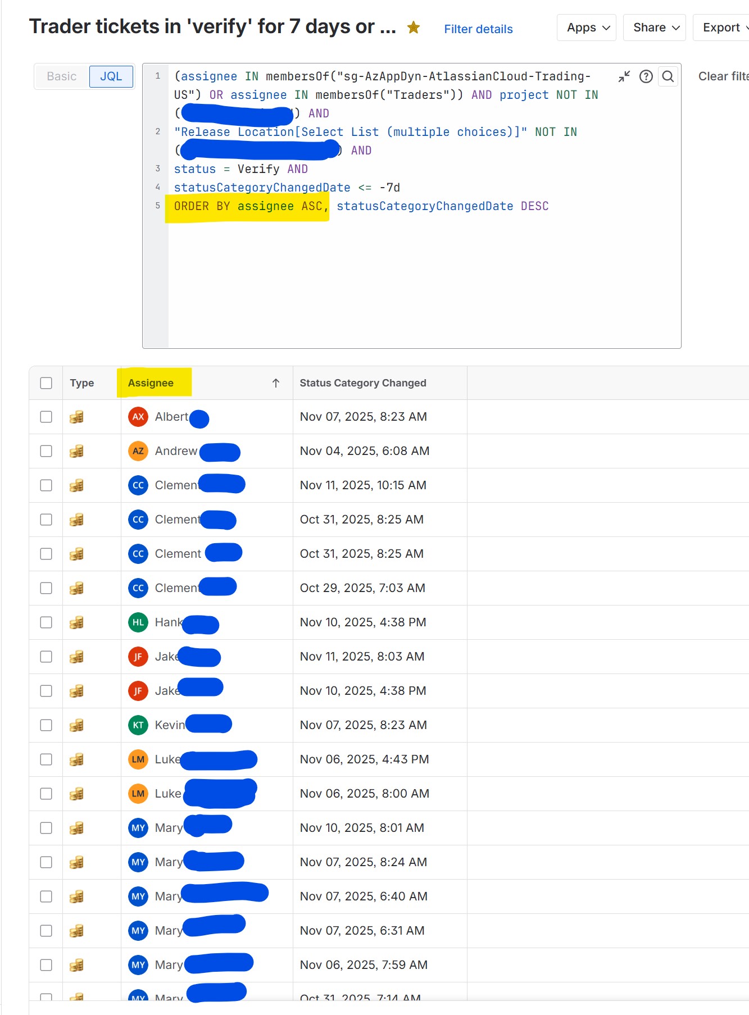Click the gold star favorite icon
The height and width of the screenshot is (1015, 749).
[x=414, y=28]
